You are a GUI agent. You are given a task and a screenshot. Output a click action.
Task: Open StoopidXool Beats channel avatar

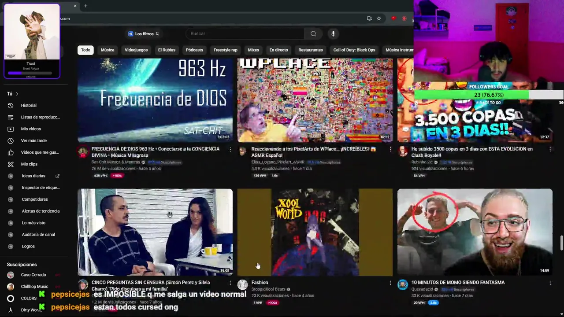[x=243, y=285]
